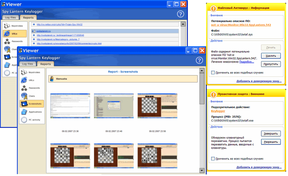Click scroll down arrow in front Viewer
Image resolution: width=288 pixels, height=176 pixels.
click(x=202, y=170)
